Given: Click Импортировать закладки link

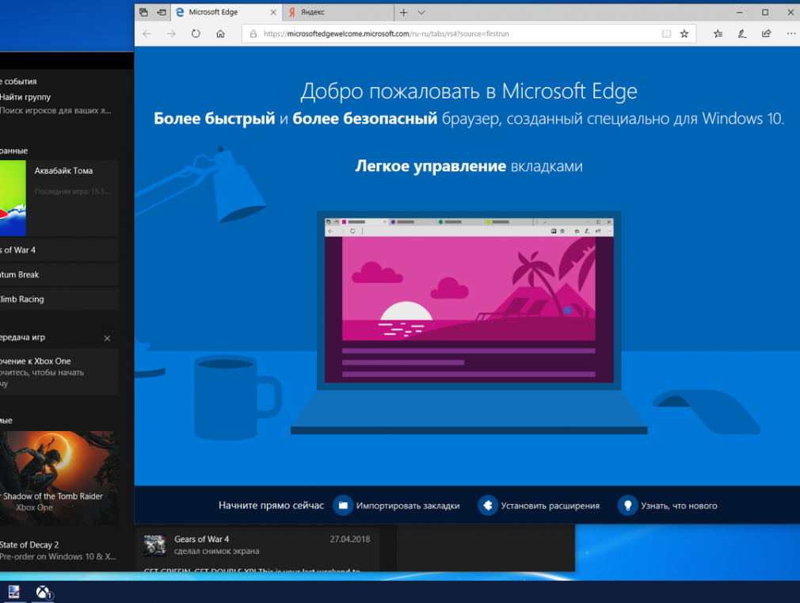Looking at the screenshot, I should pyautogui.click(x=408, y=506).
